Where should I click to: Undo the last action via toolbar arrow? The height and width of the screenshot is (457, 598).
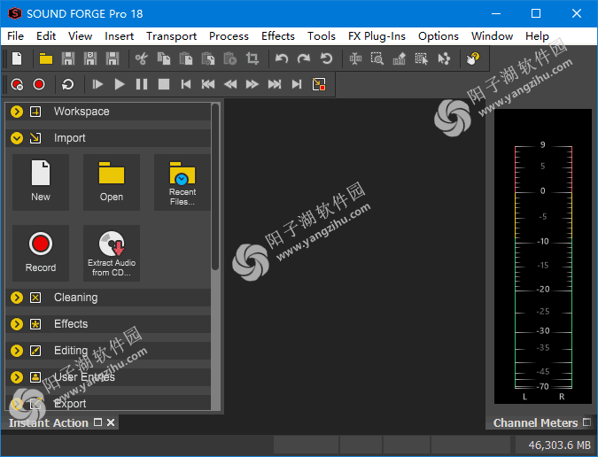click(282, 58)
